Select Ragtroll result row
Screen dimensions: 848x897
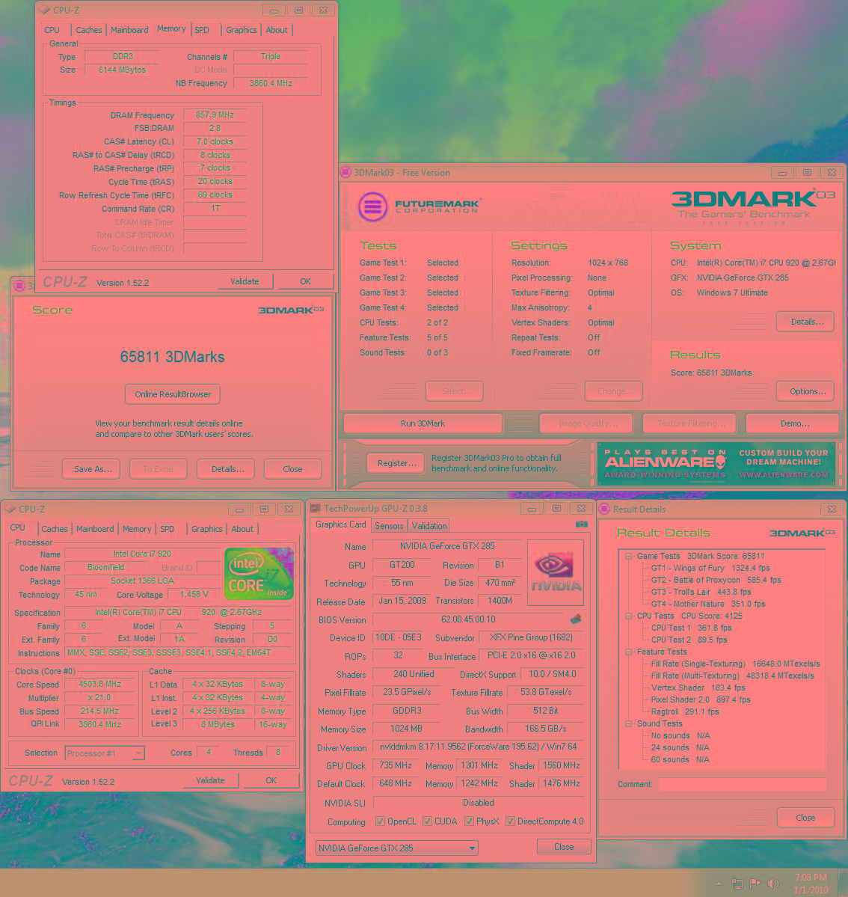coord(685,711)
